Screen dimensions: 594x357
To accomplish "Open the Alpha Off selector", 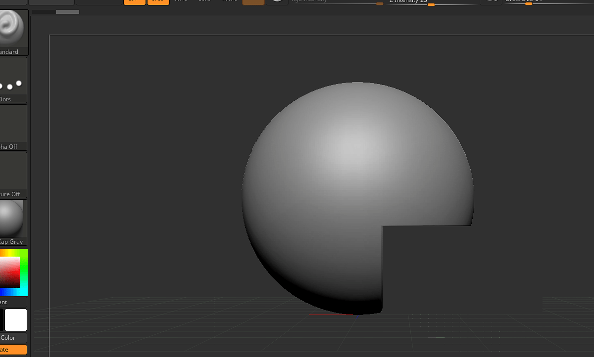I will pyautogui.click(x=13, y=128).
